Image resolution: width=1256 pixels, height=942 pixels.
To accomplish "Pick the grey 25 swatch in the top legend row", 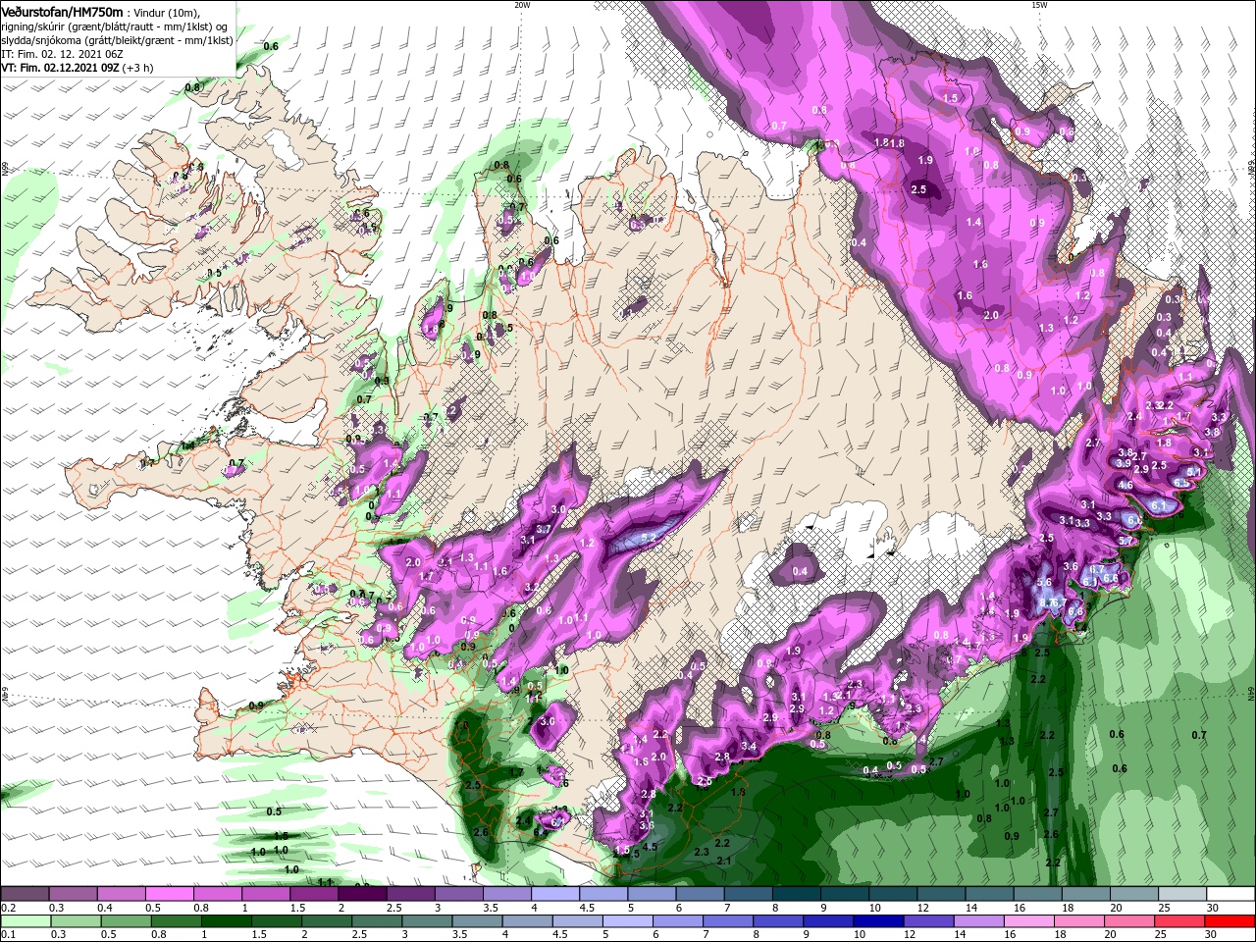I will [1183, 894].
